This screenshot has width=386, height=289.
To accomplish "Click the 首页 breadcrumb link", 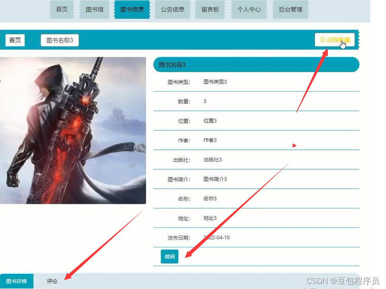I will (15, 40).
